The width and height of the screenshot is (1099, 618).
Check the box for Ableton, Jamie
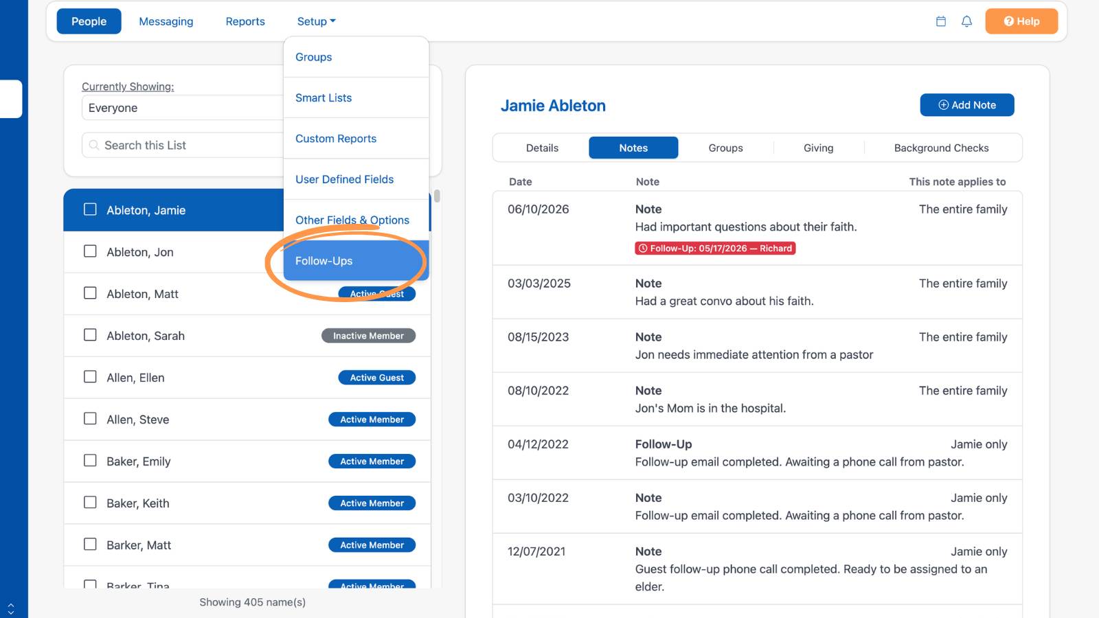[90, 209]
